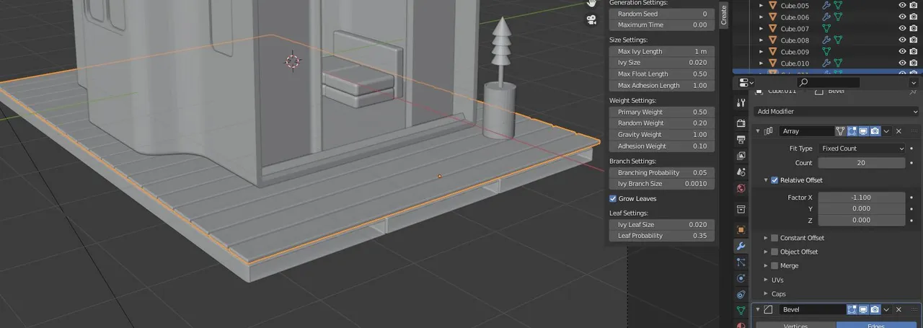Open the View Layer properties tab icon
This screenshot has height=328, width=923.
click(x=741, y=156)
